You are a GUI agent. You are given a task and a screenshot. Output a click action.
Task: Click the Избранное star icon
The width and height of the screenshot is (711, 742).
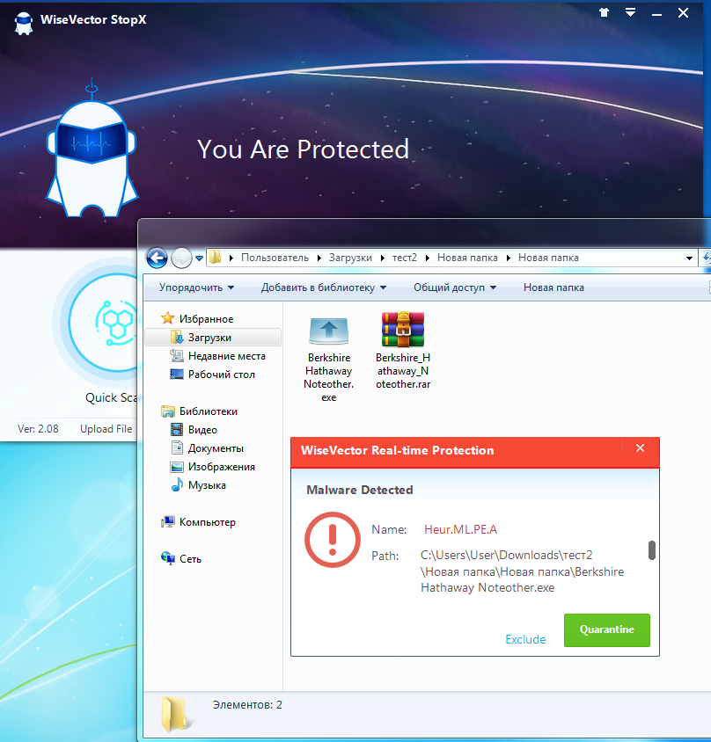click(168, 318)
